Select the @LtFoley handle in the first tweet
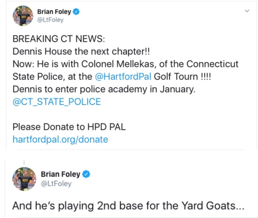 [x=50, y=20]
